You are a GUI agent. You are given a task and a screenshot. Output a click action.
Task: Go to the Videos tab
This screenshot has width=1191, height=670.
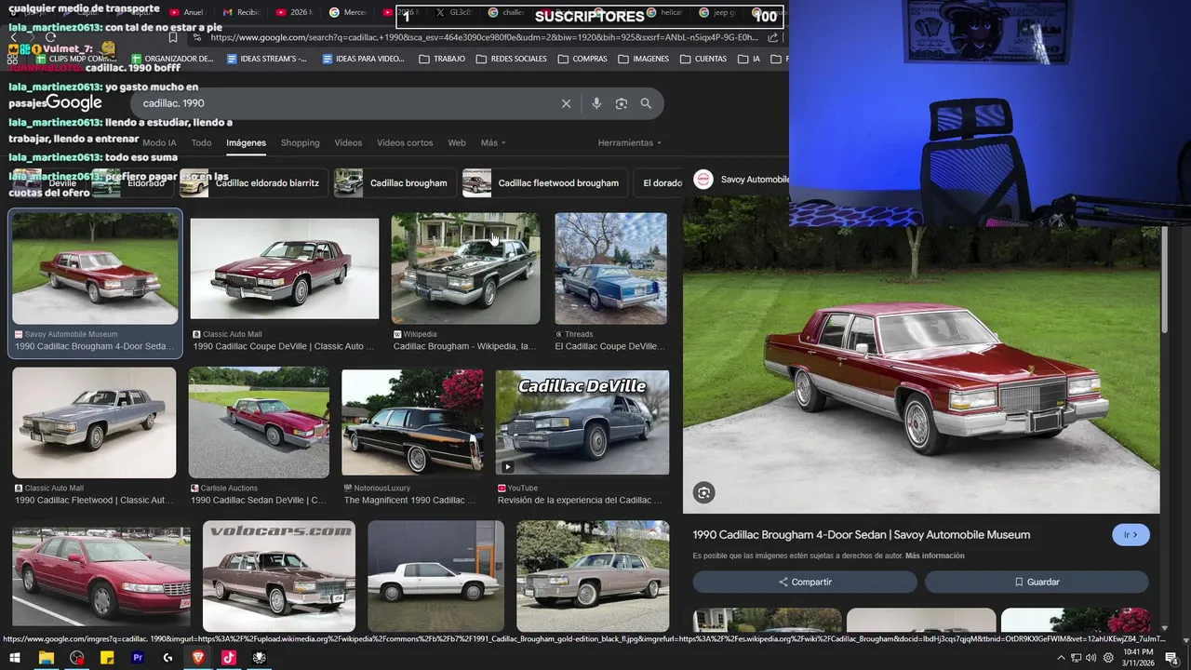tap(348, 142)
